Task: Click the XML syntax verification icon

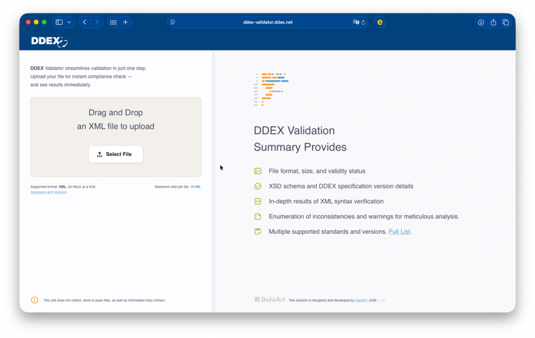Action: pos(258,201)
